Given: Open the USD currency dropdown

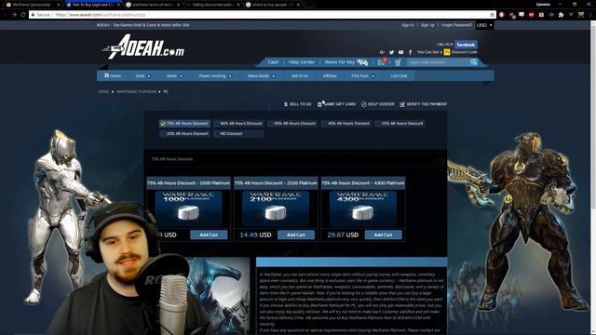Looking at the screenshot, I should point(484,25).
